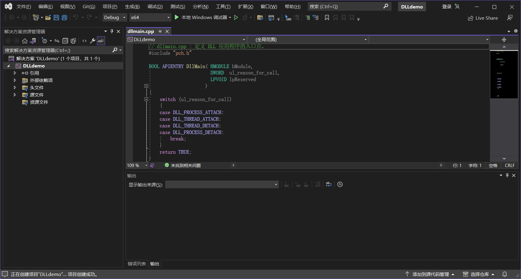Click the Find in Files folder icon
The width and height of the screenshot is (521, 279).
(260, 18)
